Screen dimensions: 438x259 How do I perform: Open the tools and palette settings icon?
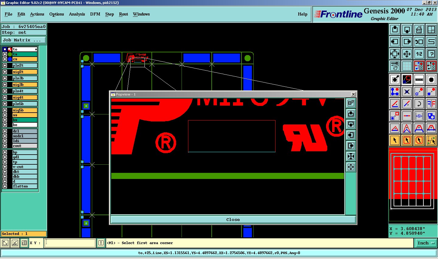tap(395, 66)
